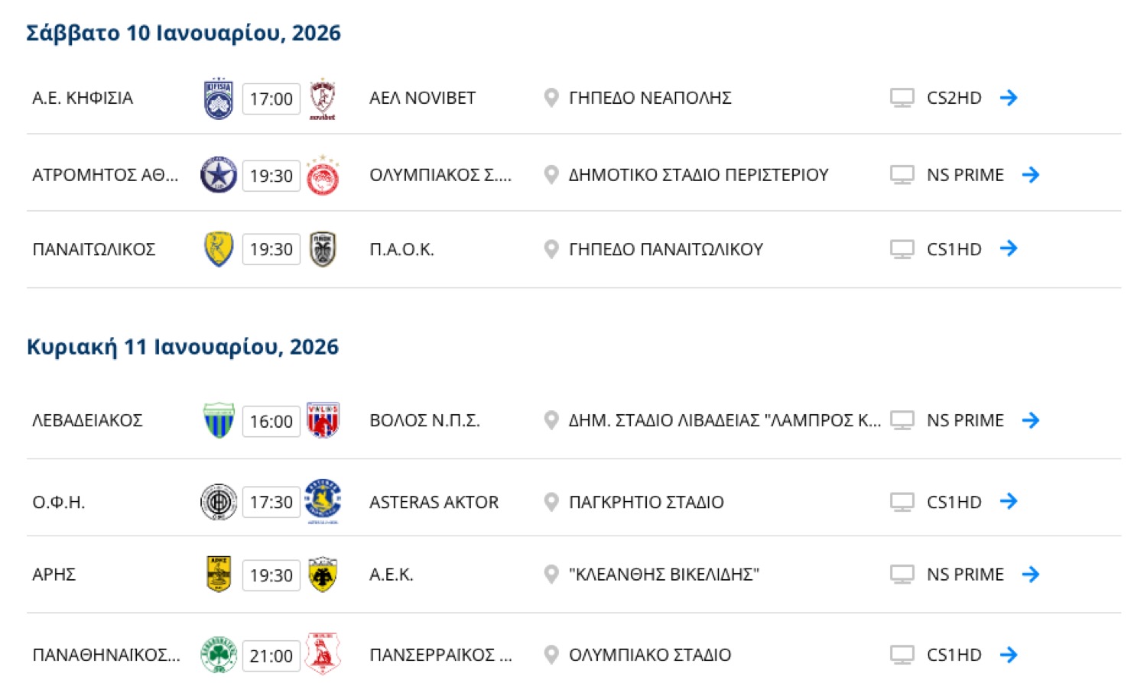Click the AEL Novibet team crest
Image resolution: width=1147 pixels, height=683 pixels.
point(323,99)
